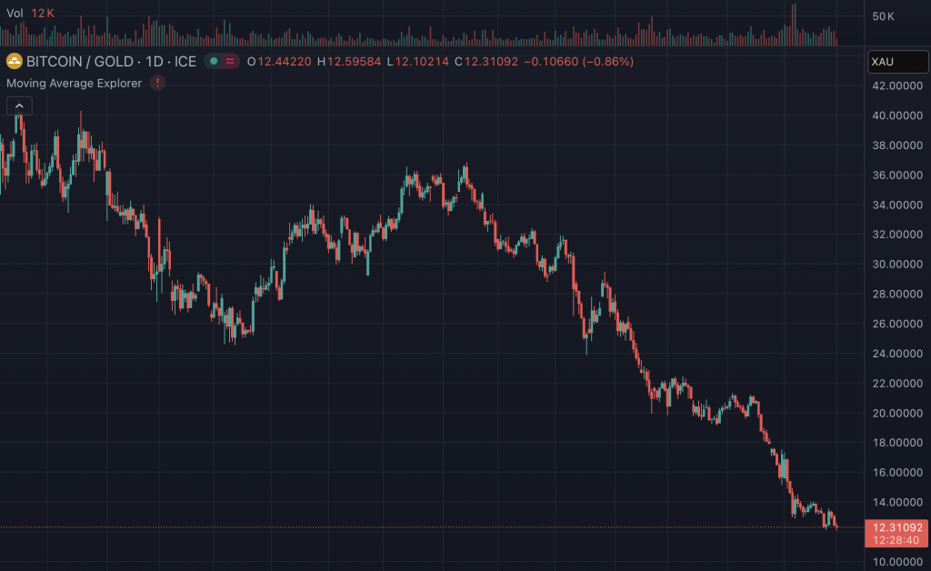Screen dimensions: 931x571
Task: Click the open value O12.44220
Action: click(279, 62)
